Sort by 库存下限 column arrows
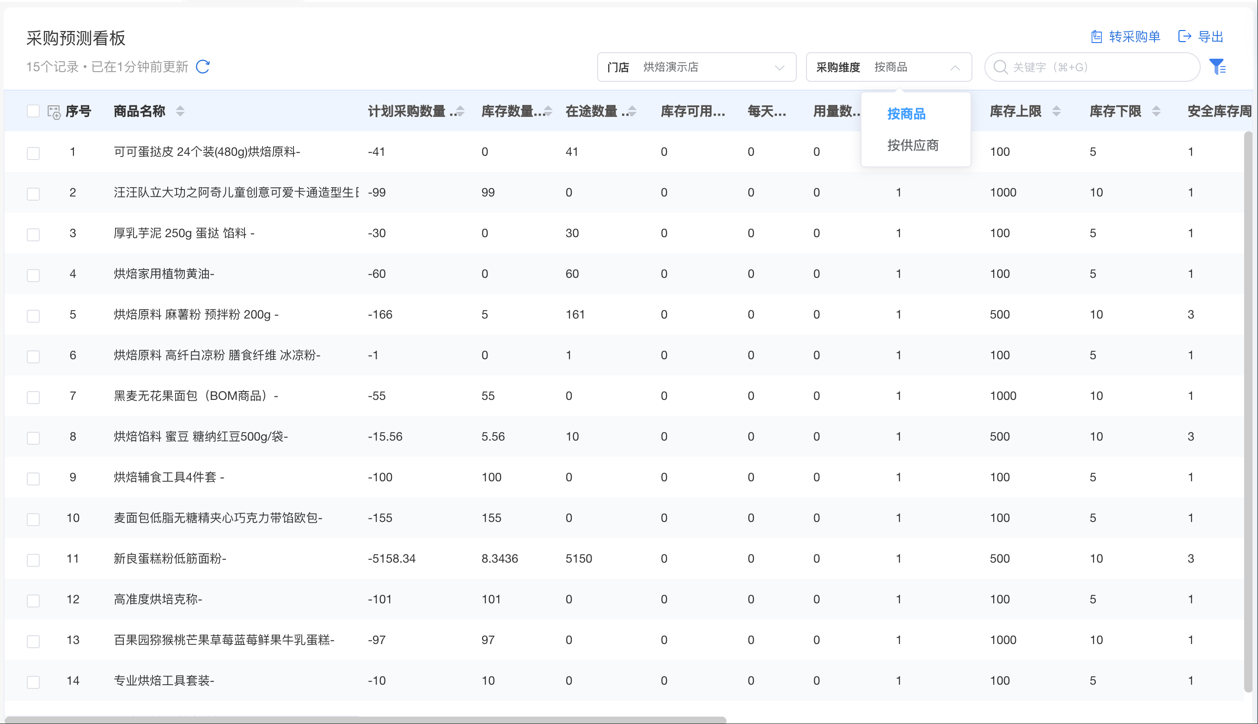 [1157, 111]
